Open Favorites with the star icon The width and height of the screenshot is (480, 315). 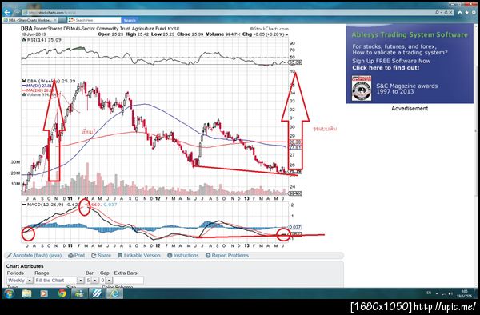(x=467, y=13)
